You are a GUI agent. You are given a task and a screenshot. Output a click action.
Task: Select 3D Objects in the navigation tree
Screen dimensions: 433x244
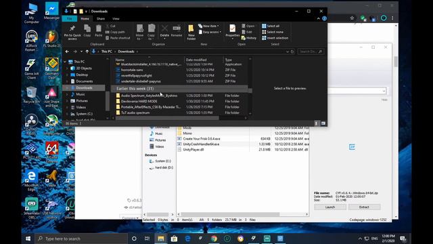click(84, 68)
